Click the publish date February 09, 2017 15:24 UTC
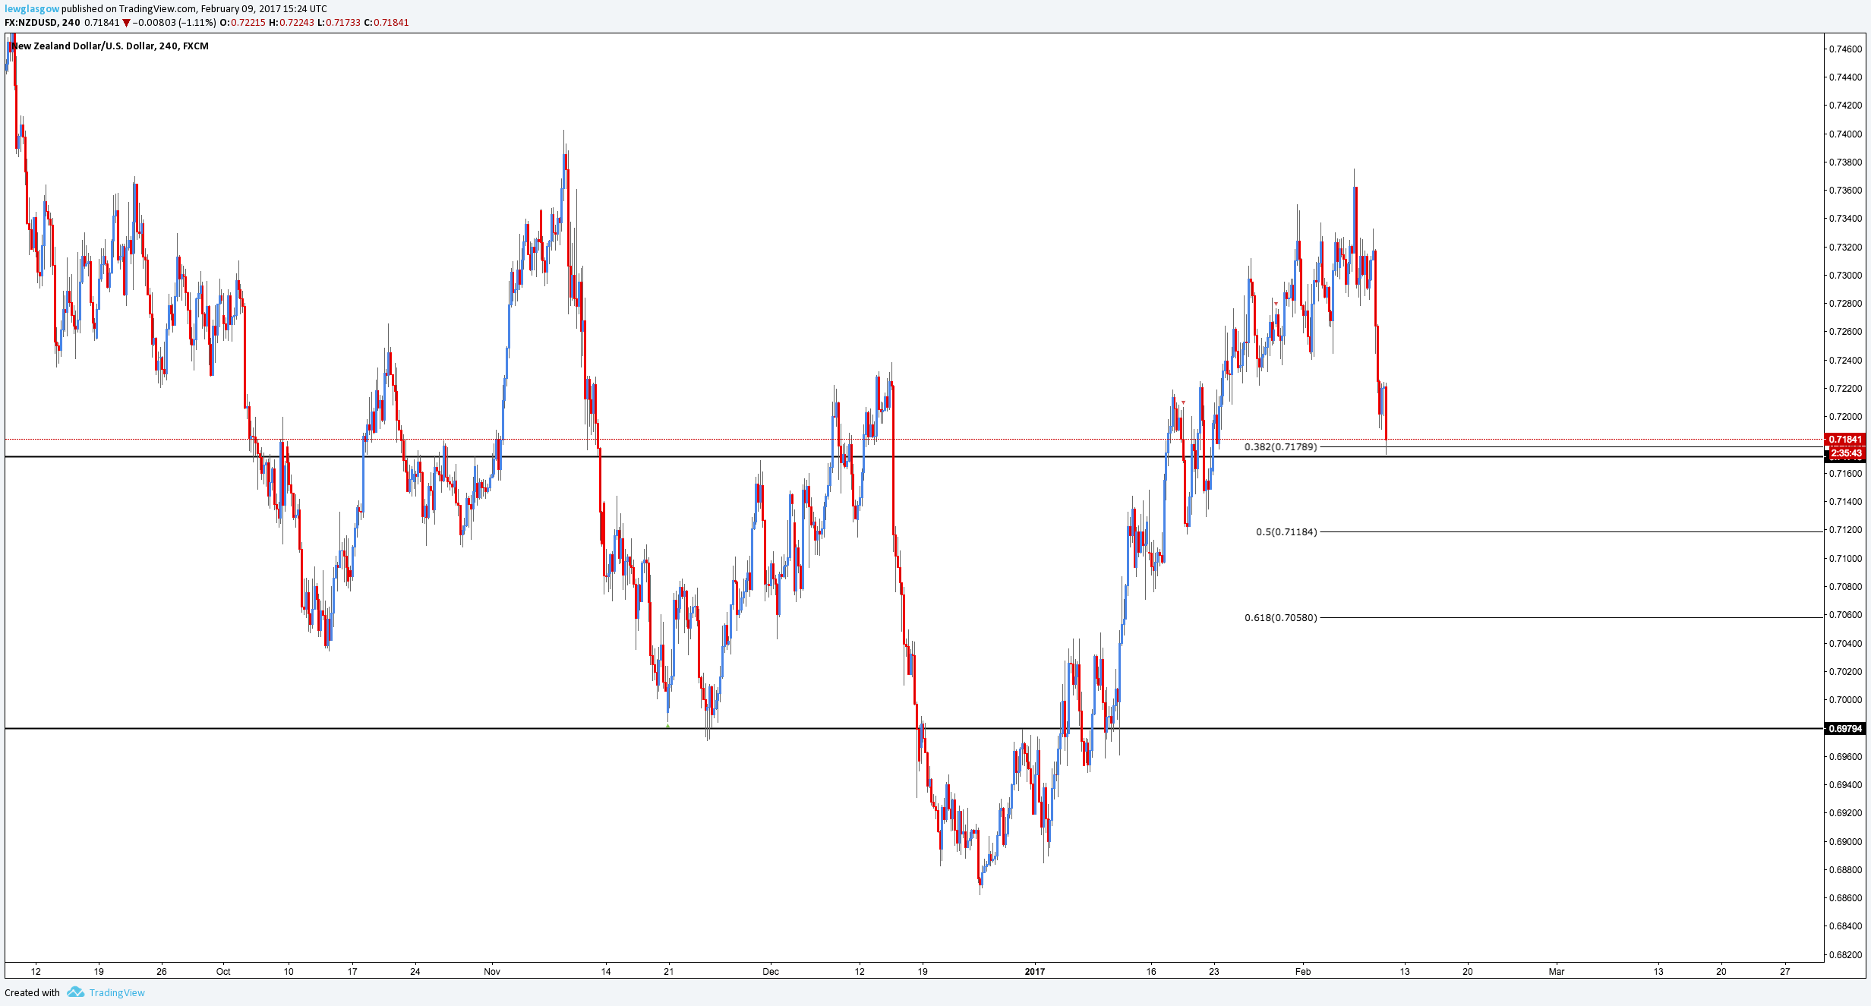 (264, 9)
